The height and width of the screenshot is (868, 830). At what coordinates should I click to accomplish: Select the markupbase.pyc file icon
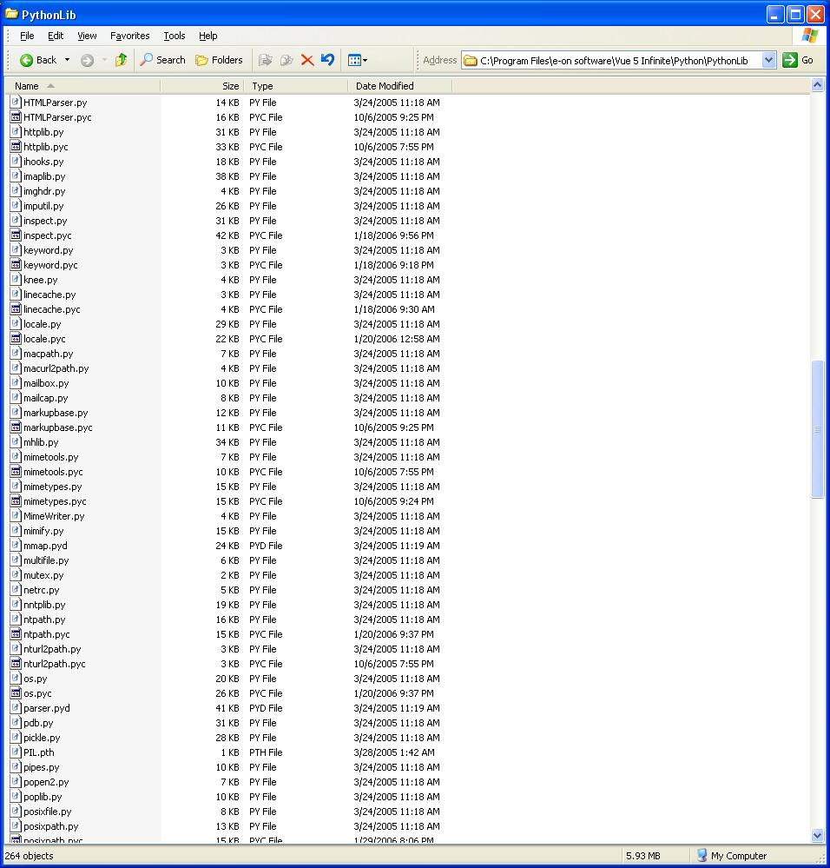(16, 427)
